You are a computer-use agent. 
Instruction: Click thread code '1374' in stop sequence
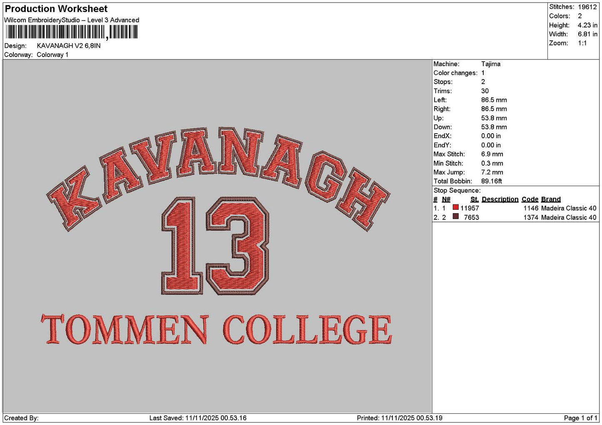point(531,218)
